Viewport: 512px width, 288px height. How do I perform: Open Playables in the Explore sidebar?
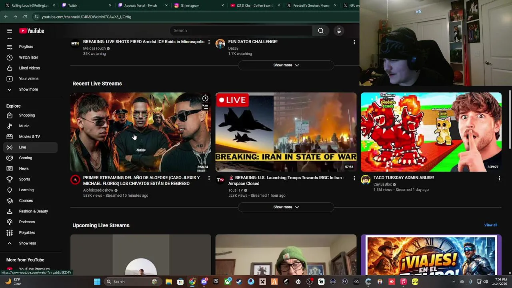(30, 232)
